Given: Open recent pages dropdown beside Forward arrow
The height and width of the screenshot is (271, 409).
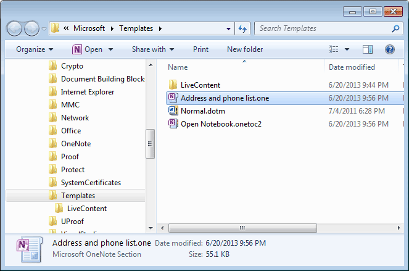Looking at the screenshot, I should coord(44,29).
